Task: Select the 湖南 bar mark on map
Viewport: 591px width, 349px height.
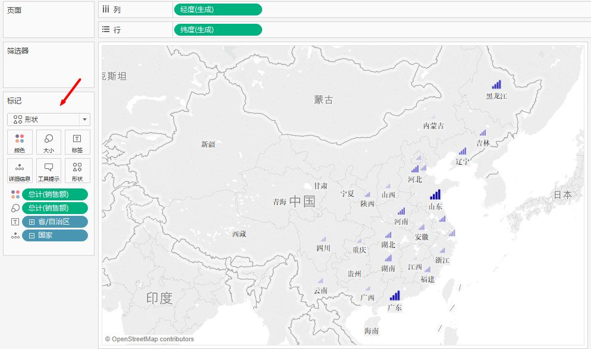Action: point(389,258)
